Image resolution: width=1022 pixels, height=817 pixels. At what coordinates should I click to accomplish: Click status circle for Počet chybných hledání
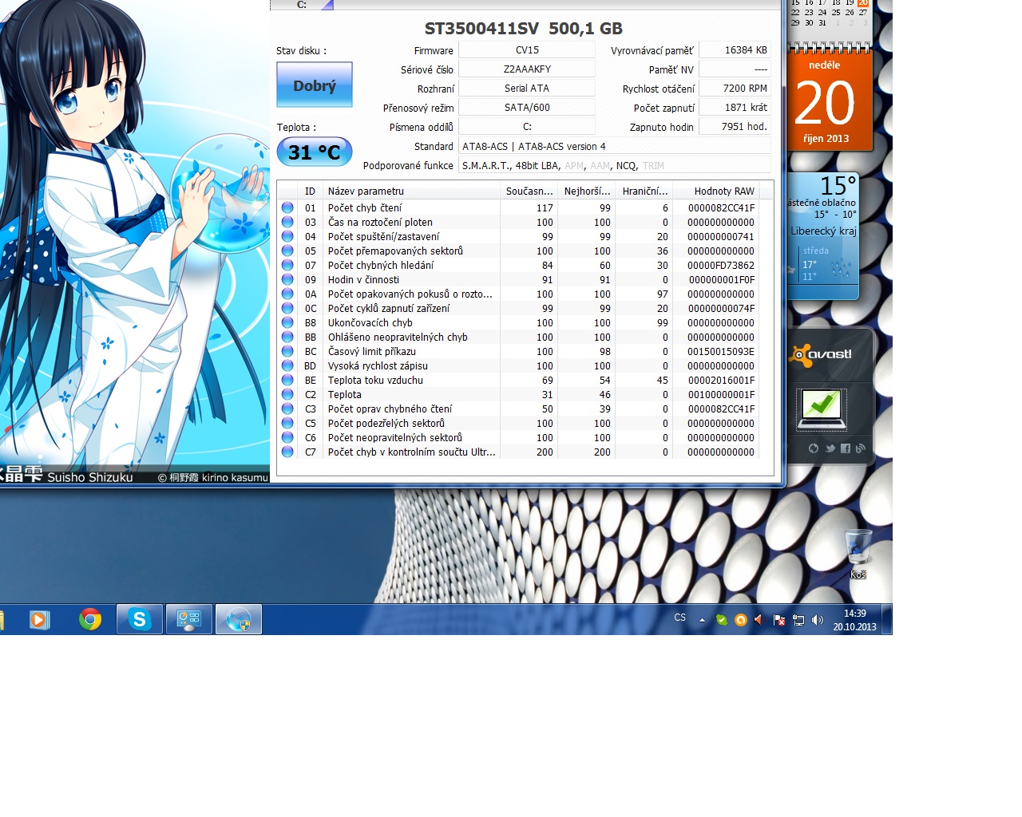(x=287, y=265)
